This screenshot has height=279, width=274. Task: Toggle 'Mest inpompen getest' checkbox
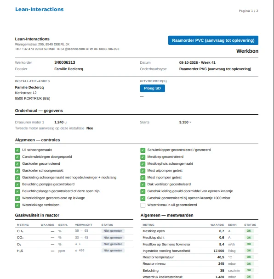point(143,178)
